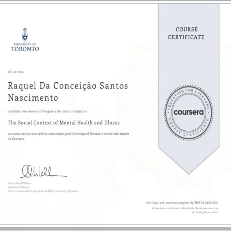Open the coursera.org/verify/N86D5LNBN6XX verification link
231x231 pixels.
click(x=192, y=203)
